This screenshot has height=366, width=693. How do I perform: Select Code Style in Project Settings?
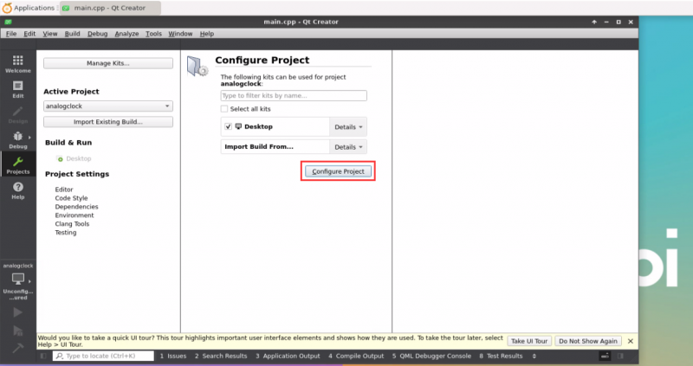[x=71, y=198]
